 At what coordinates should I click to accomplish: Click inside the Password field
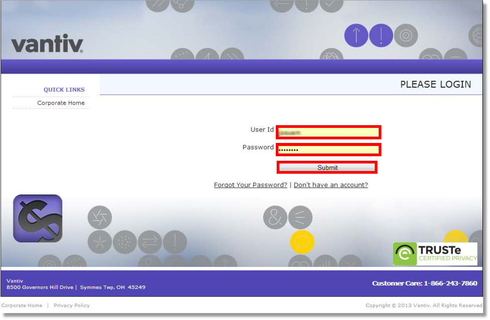pos(328,149)
